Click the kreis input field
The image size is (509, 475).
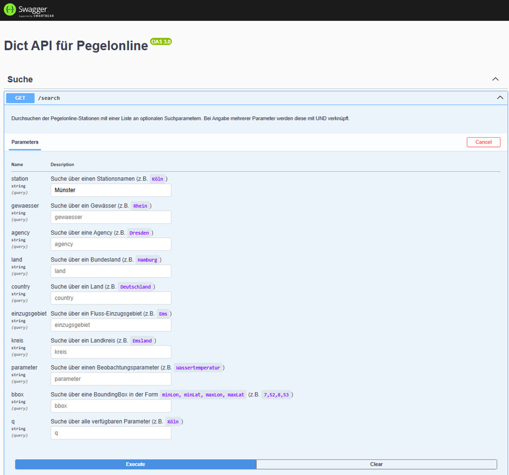[111, 352]
